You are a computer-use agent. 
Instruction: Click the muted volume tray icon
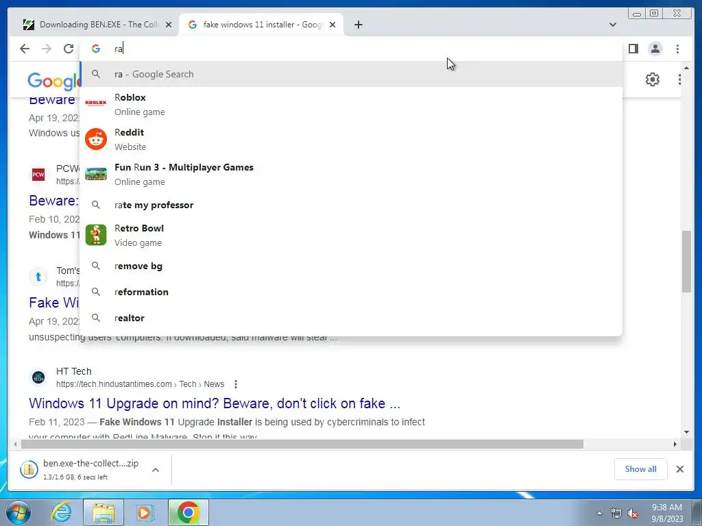[x=633, y=513]
